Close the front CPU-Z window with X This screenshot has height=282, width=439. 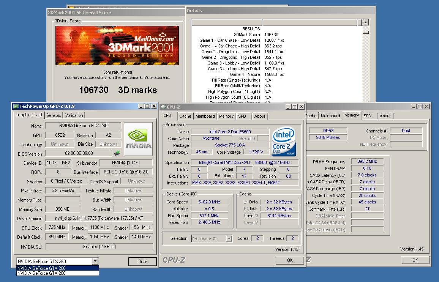tap(301, 107)
